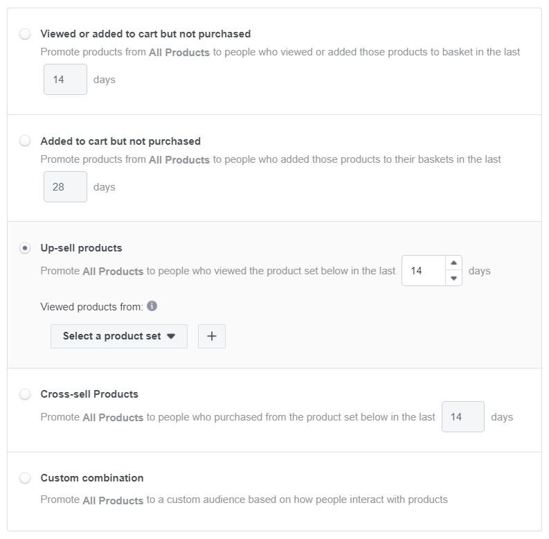Viewport: 549px width, 539px height.
Task: Select Added to cart but not purchased radio
Action: [25, 141]
